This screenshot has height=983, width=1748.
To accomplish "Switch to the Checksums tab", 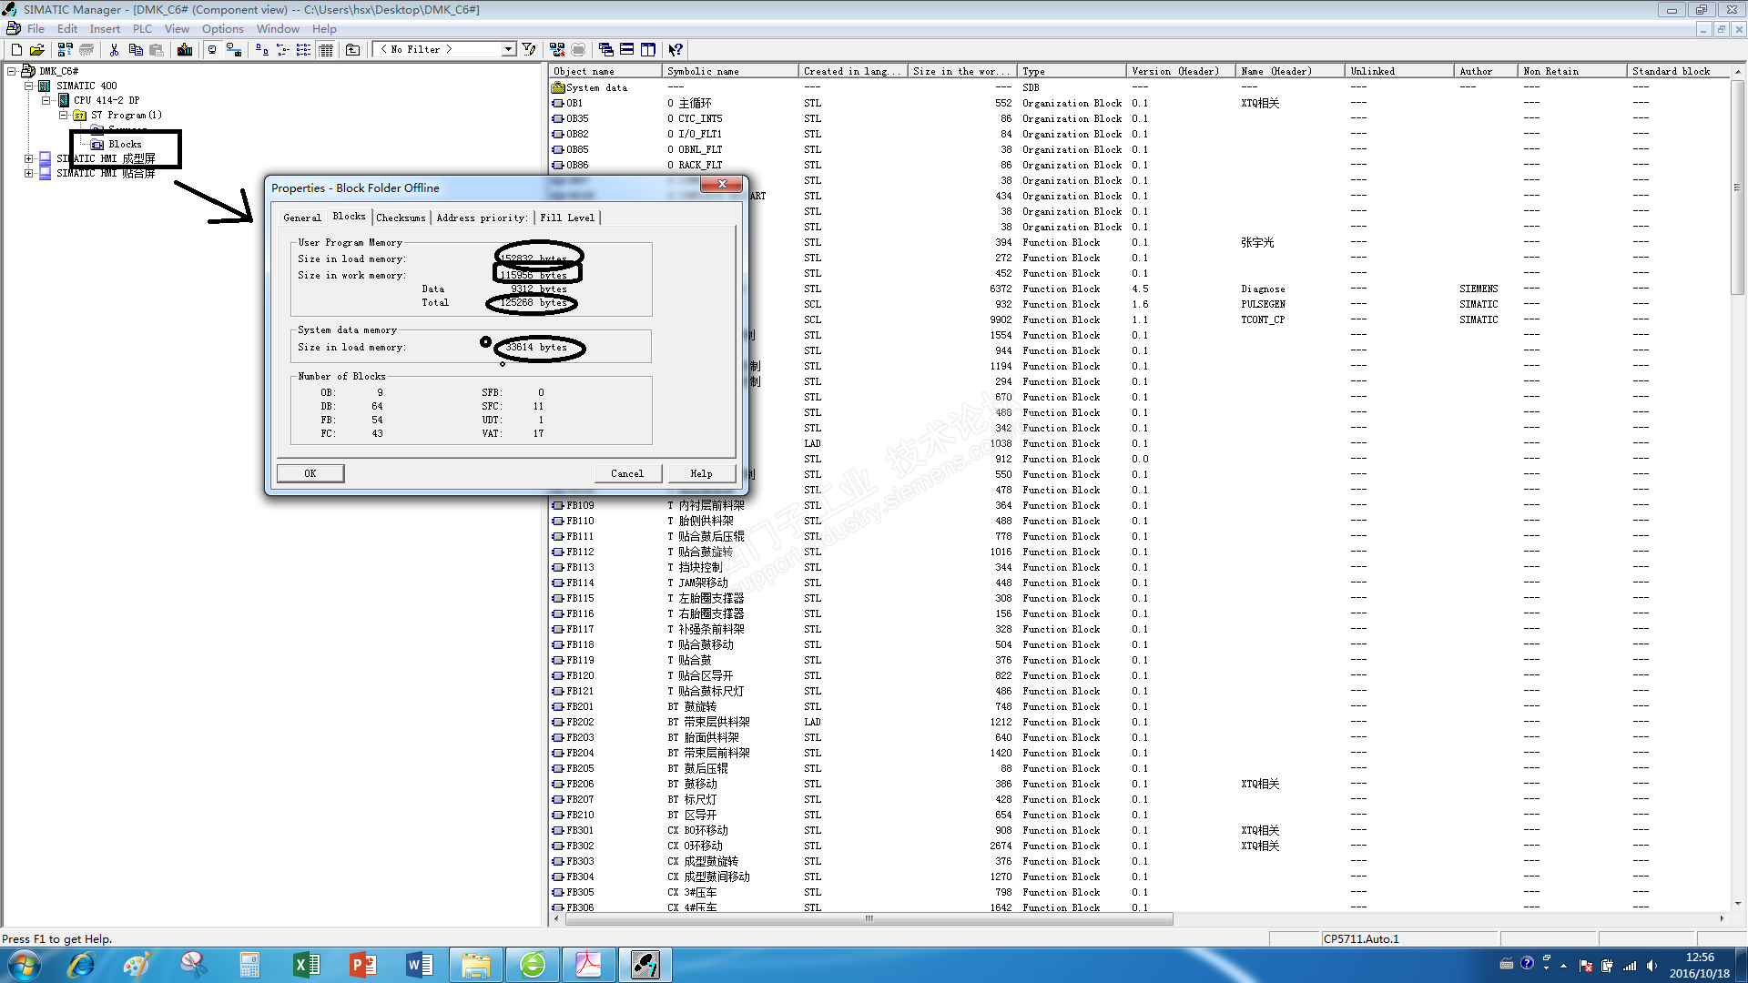I will [x=401, y=218].
